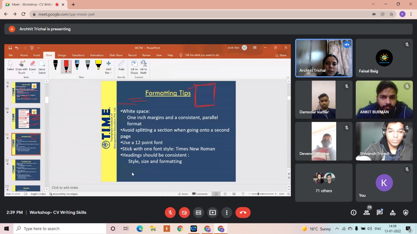Bookmark this page with star icon
Viewport: 417px width, 234px height.
391,14
